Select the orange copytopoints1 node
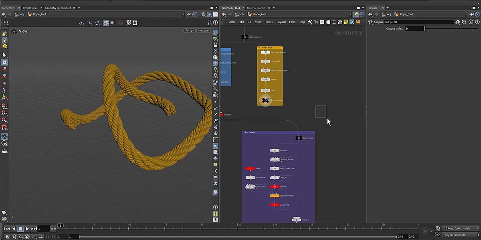The image size is (481, 240). [x=275, y=196]
